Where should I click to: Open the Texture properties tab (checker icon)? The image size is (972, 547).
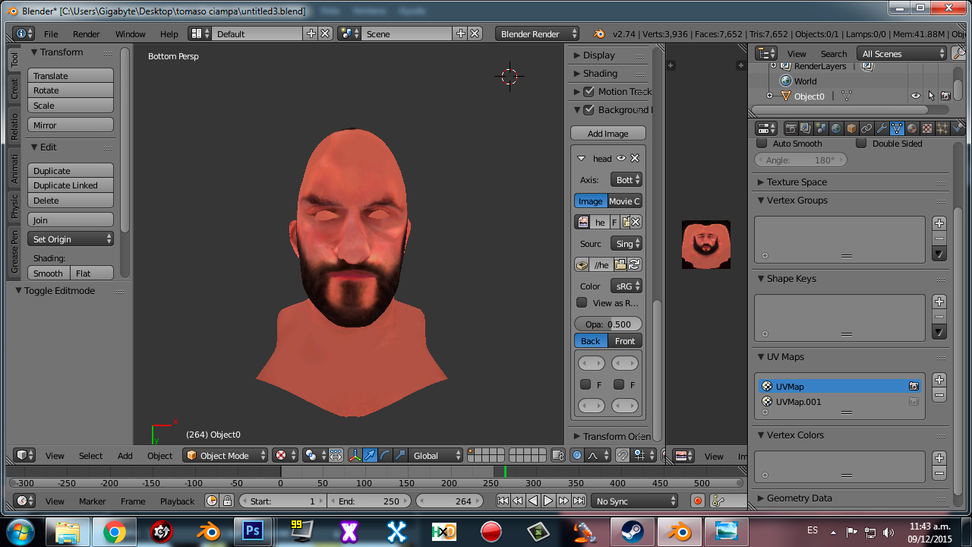pyautogui.click(x=927, y=128)
